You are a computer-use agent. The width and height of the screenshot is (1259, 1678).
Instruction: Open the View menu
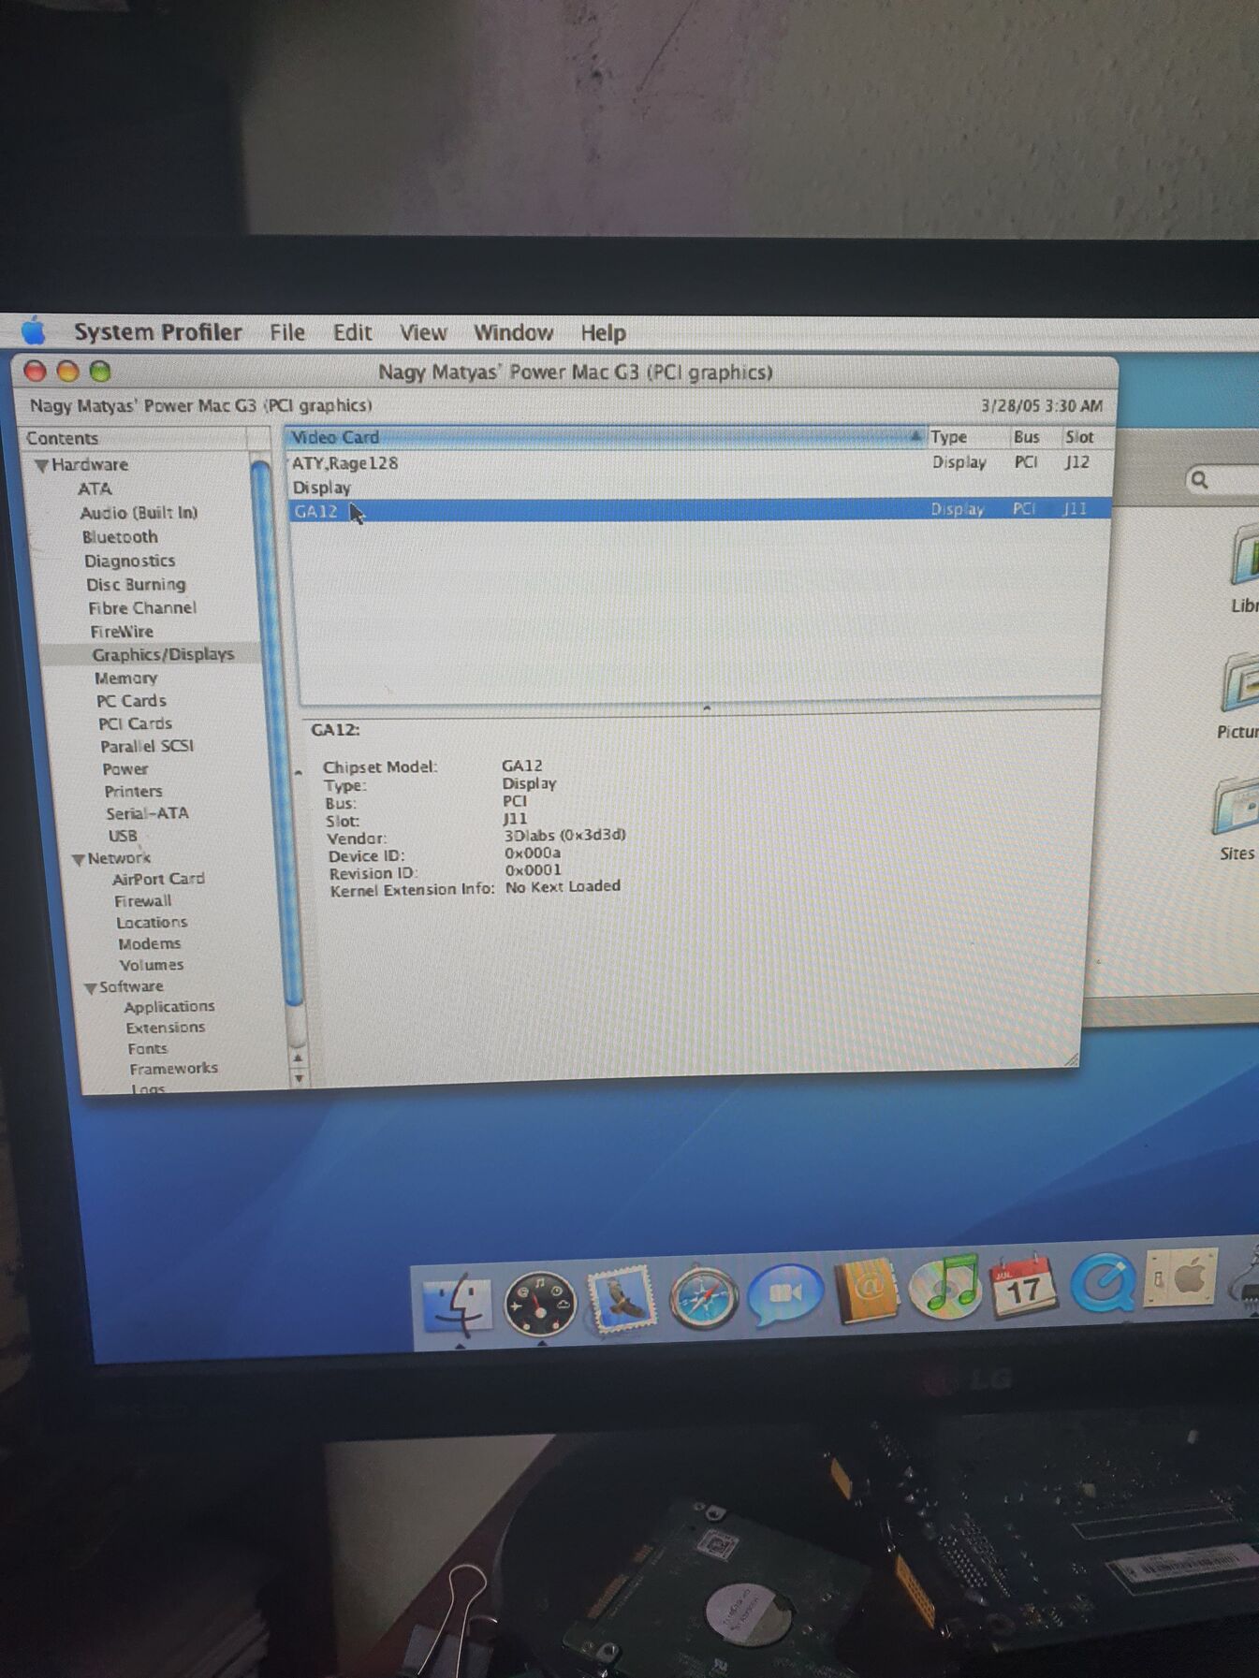click(x=423, y=332)
